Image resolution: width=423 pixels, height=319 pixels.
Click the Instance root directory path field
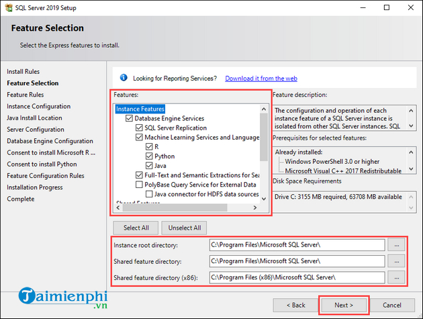coord(297,245)
